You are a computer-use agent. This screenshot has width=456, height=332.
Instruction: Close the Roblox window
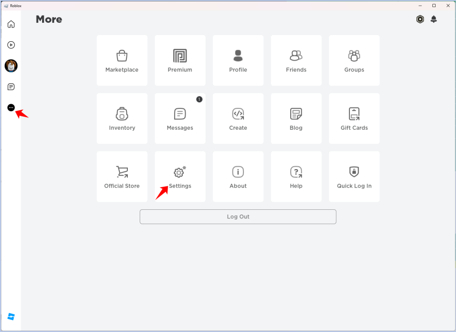pyautogui.click(x=448, y=6)
